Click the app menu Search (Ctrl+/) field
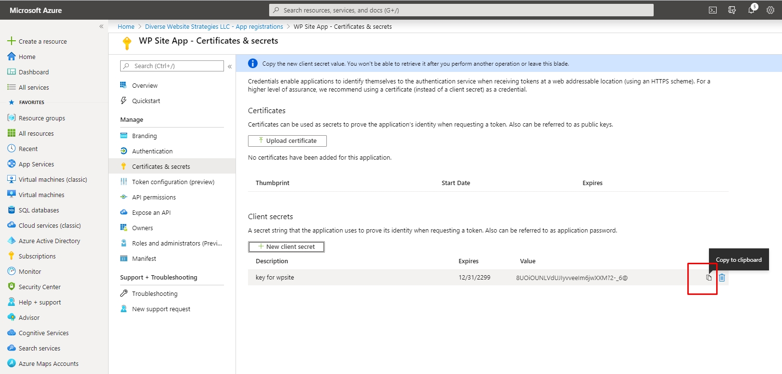The height and width of the screenshot is (374, 782). click(x=172, y=66)
